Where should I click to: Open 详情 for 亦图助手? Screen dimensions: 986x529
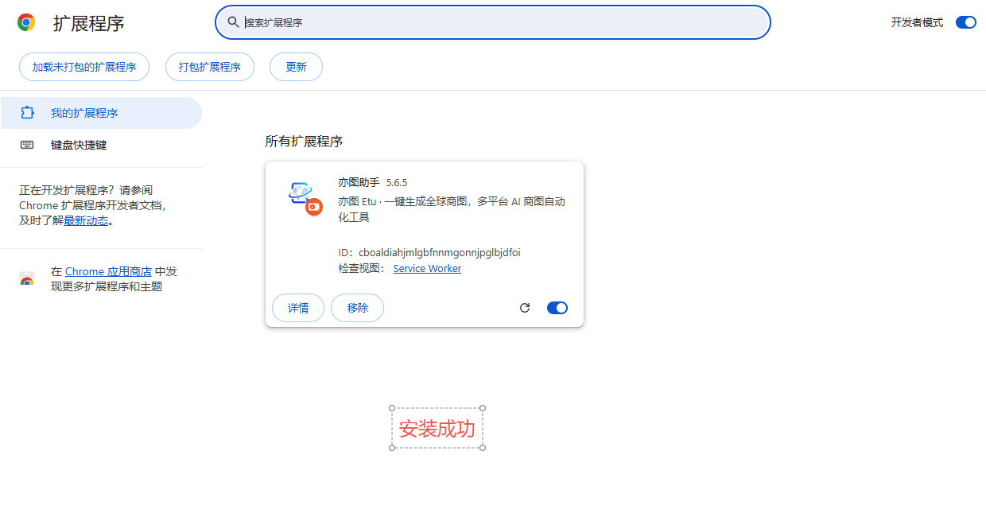pos(298,308)
